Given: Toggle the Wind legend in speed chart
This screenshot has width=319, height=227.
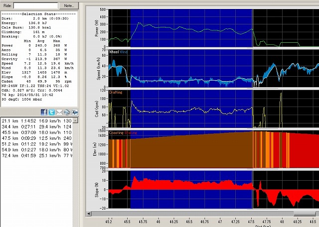Looking at the screenshot, I should click(x=124, y=52).
